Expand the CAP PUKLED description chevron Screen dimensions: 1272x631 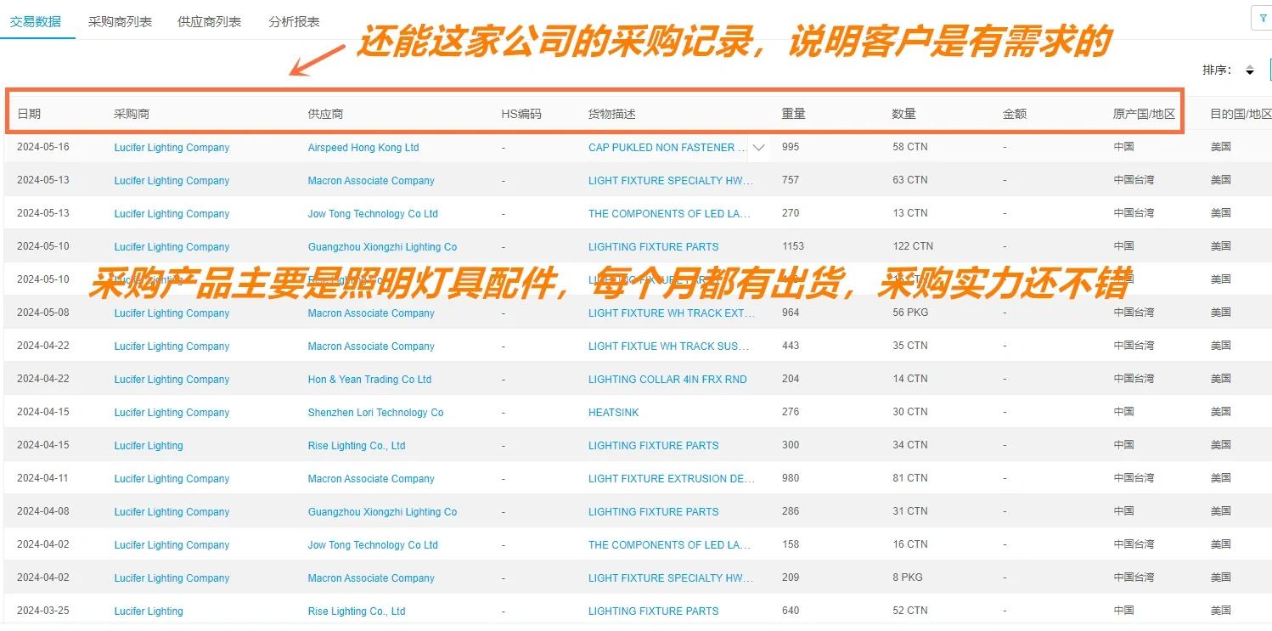click(x=759, y=148)
